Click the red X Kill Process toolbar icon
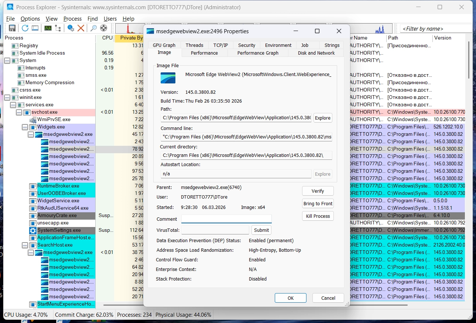The width and height of the screenshot is (476, 323). pyautogui.click(x=81, y=28)
